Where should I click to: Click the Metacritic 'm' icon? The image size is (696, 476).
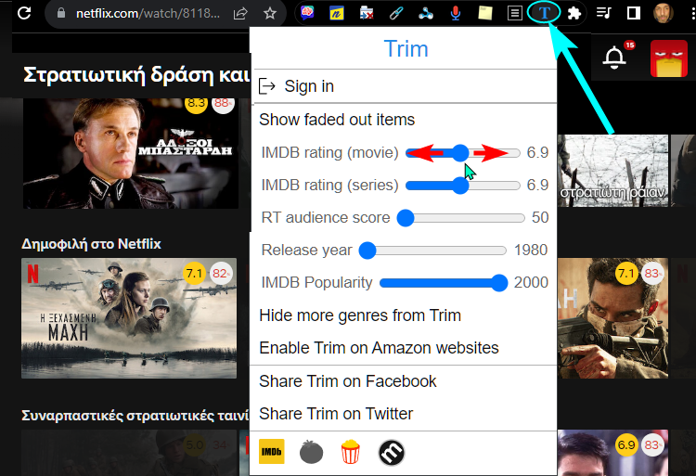click(392, 453)
